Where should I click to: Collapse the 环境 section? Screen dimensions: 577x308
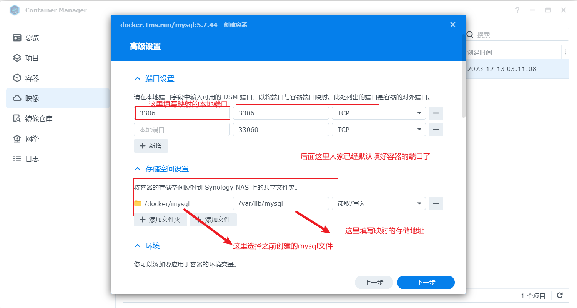[138, 245]
